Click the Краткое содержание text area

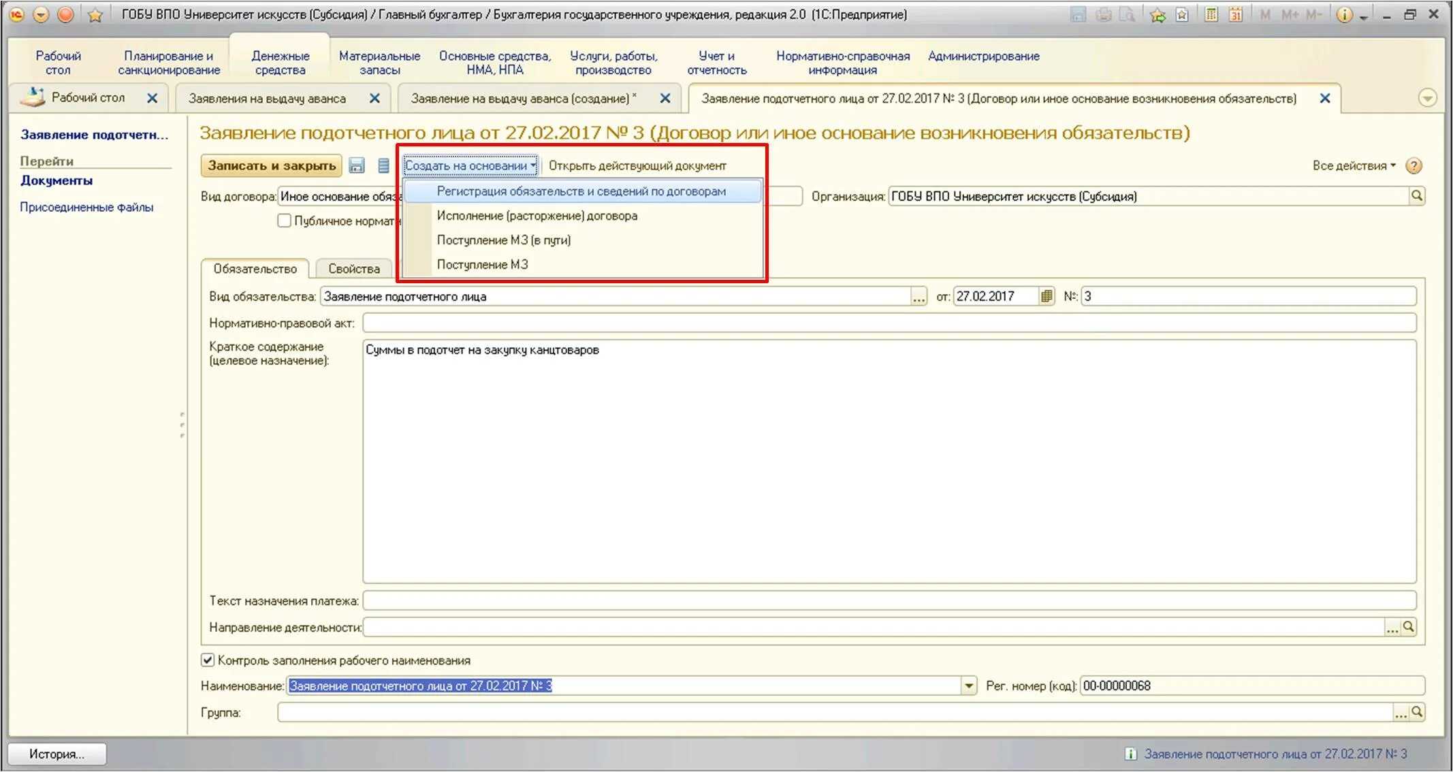(x=889, y=462)
